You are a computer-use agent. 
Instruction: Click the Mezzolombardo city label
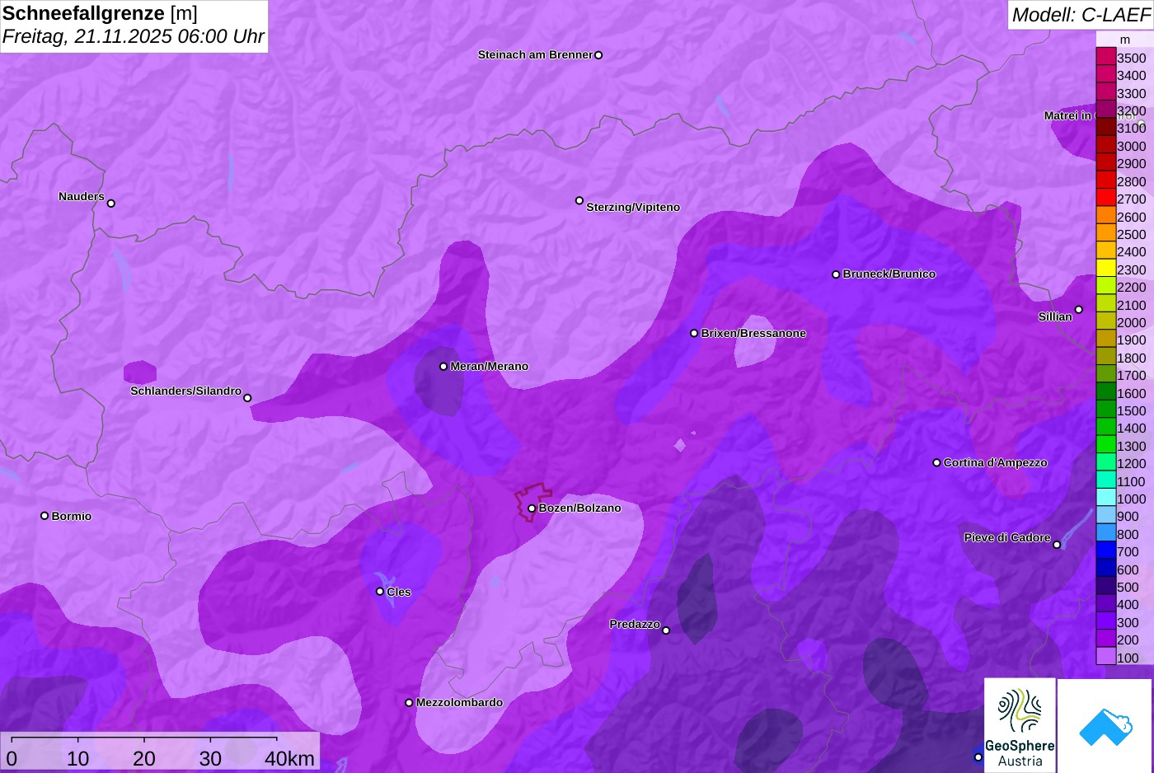[x=459, y=702]
